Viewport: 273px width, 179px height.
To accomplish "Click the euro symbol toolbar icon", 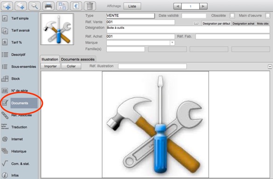I will (76, 6).
